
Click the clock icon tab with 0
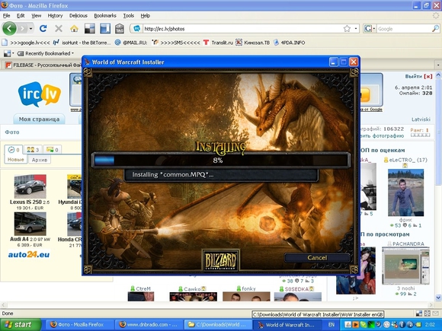(x=14, y=149)
